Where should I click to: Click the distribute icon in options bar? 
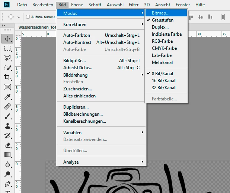tap(223, 17)
